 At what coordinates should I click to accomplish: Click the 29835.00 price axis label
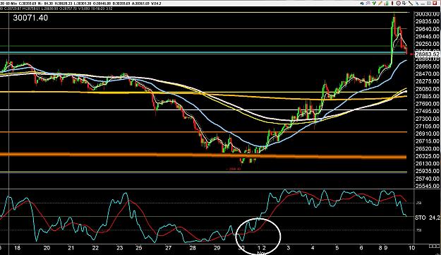427,21
